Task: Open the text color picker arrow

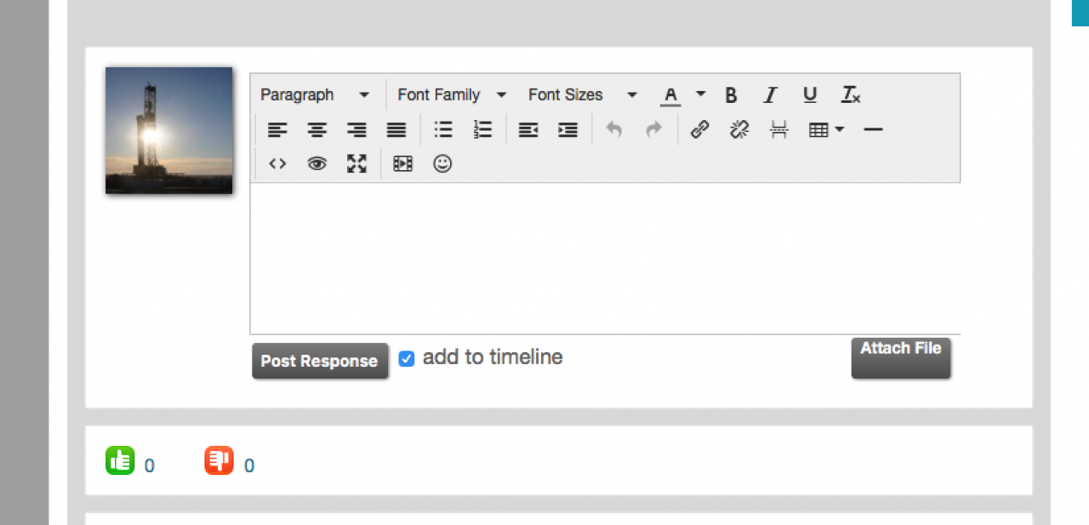Action: click(x=701, y=94)
